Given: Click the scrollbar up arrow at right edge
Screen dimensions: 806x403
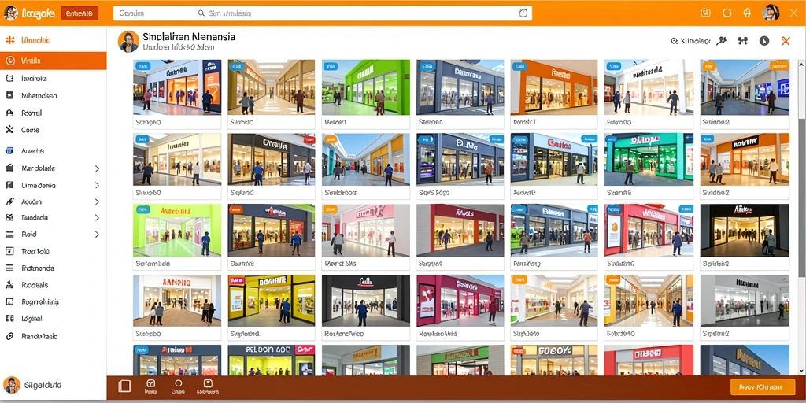Looking at the screenshot, I should pos(801,63).
